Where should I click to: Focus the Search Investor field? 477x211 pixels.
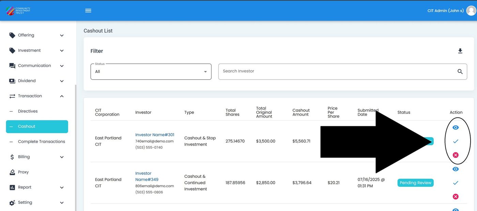pyautogui.click(x=337, y=71)
